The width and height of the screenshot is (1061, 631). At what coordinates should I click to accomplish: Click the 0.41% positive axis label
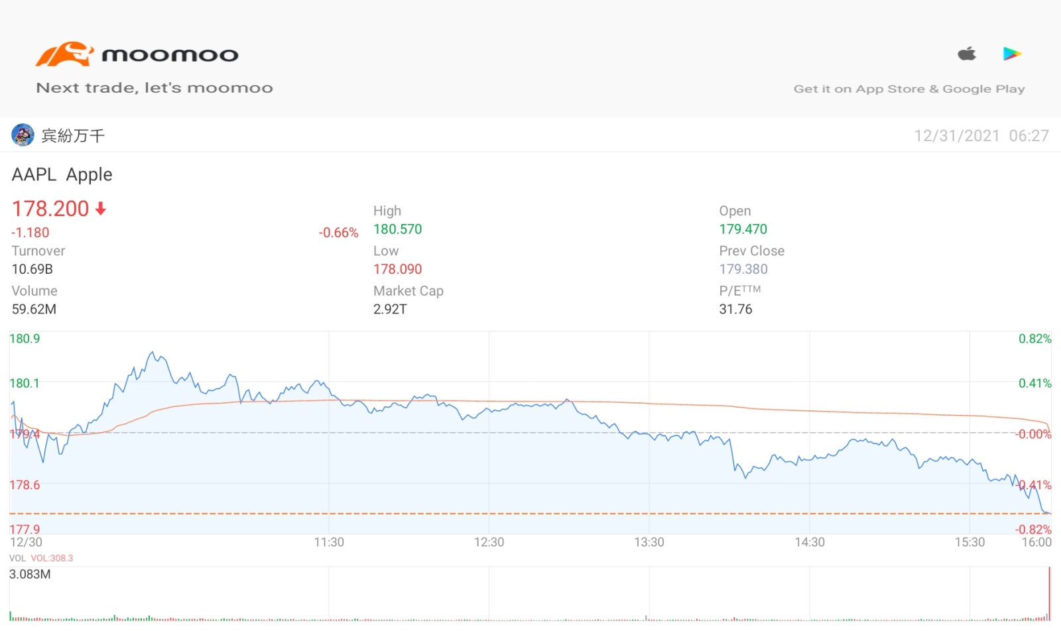tap(1034, 383)
